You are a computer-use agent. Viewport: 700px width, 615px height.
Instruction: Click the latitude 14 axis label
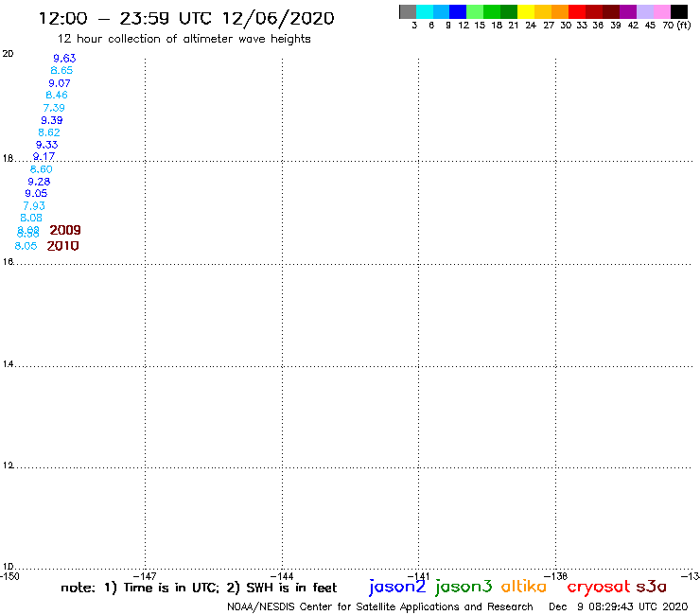(x=8, y=364)
